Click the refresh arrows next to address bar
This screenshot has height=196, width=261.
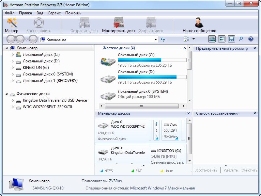tap(163, 40)
